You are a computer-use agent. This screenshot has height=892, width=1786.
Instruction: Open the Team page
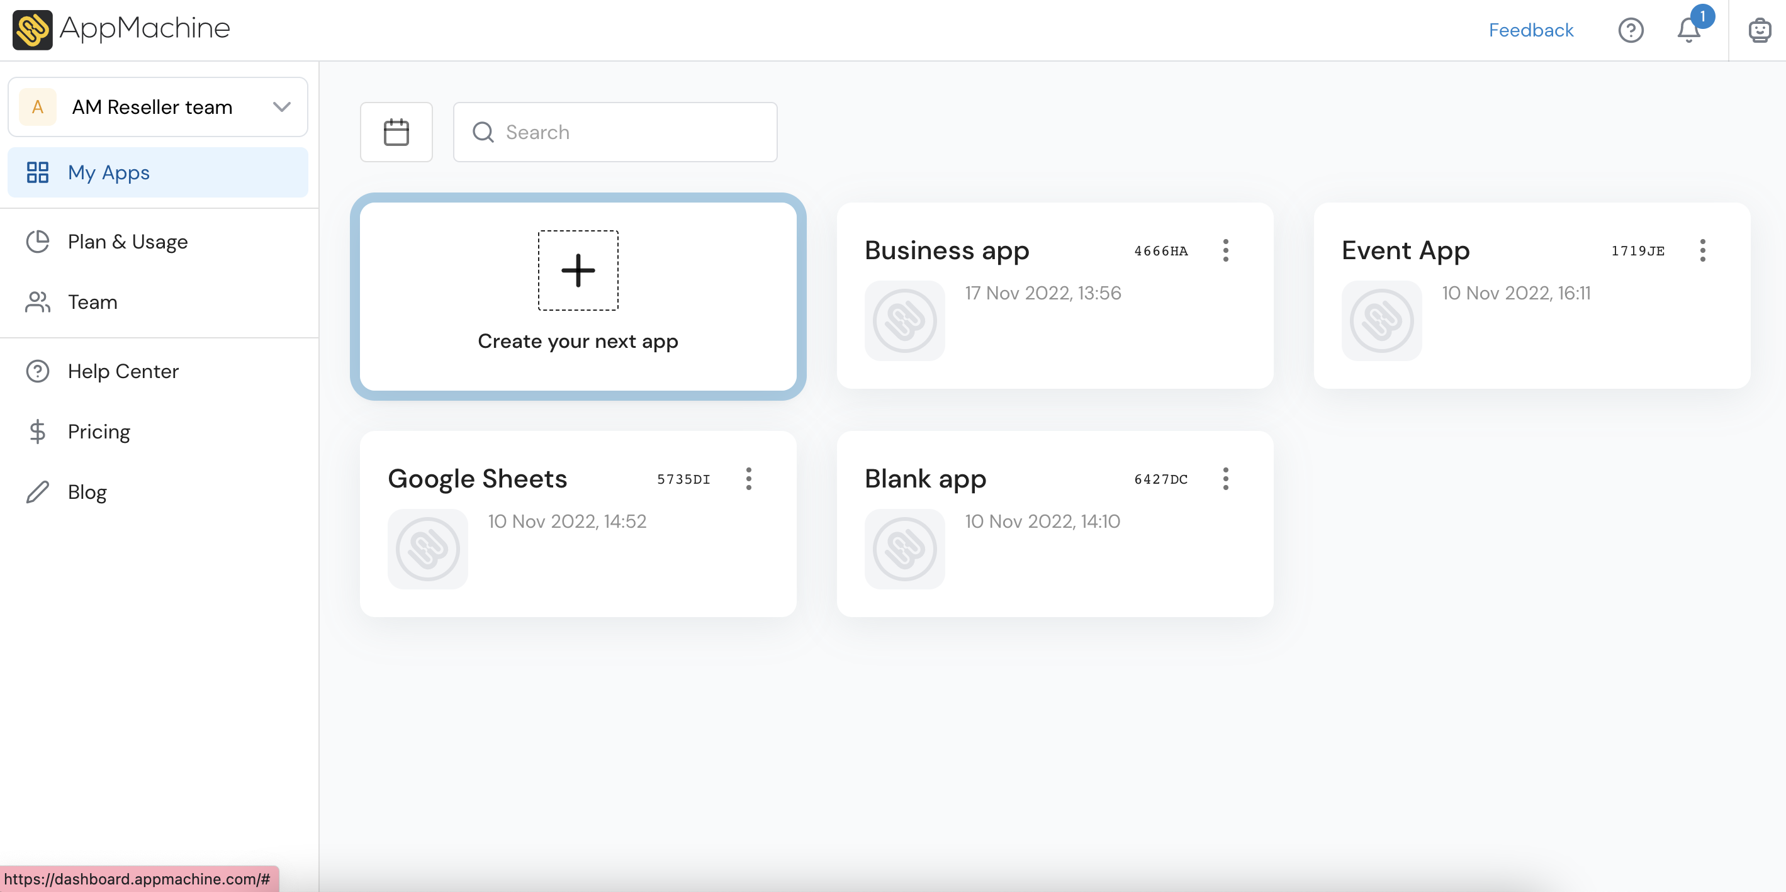coord(93,301)
